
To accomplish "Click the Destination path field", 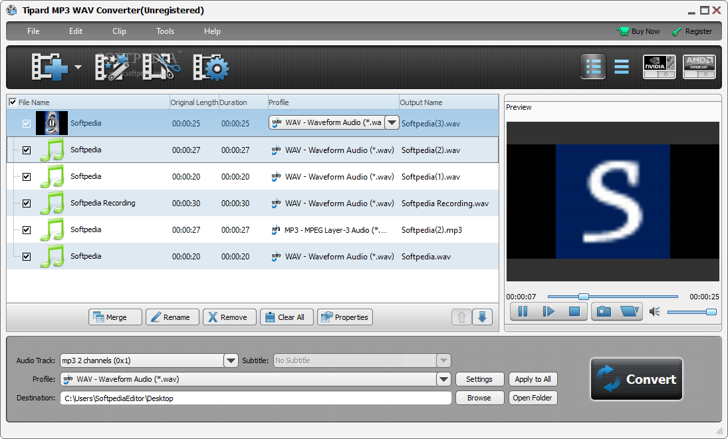I will tap(256, 398).
